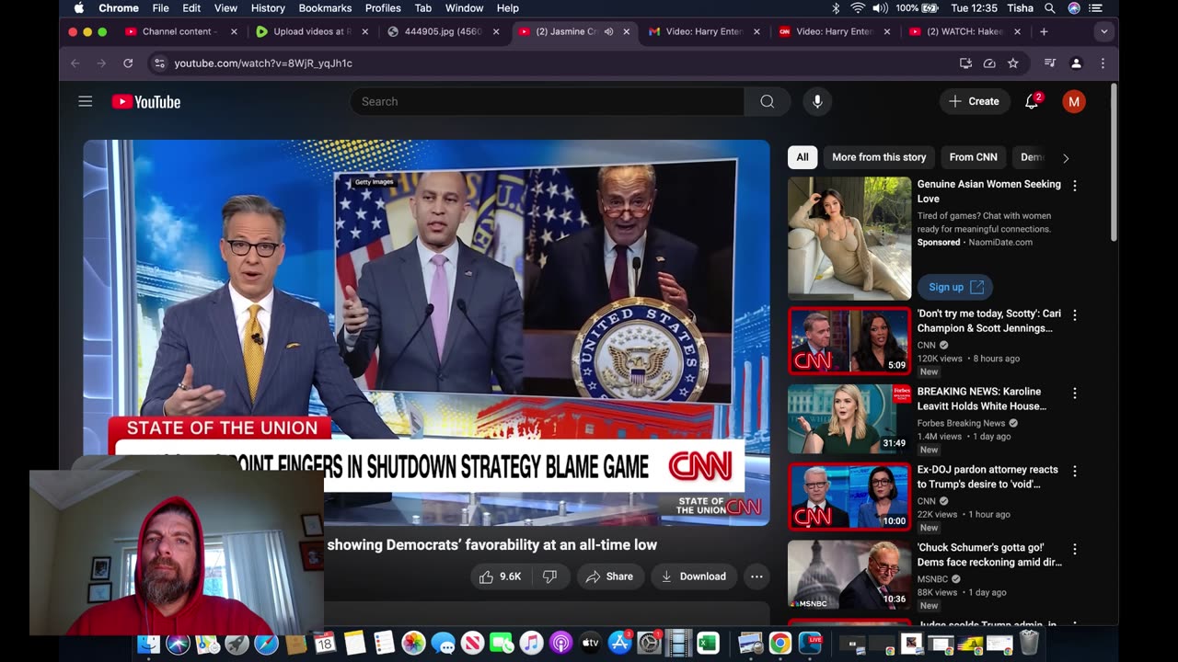
Task: Launch Google Chrome from the Dock
Action: (780, 644)
